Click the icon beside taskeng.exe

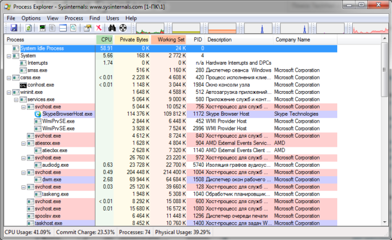[38, 194]
